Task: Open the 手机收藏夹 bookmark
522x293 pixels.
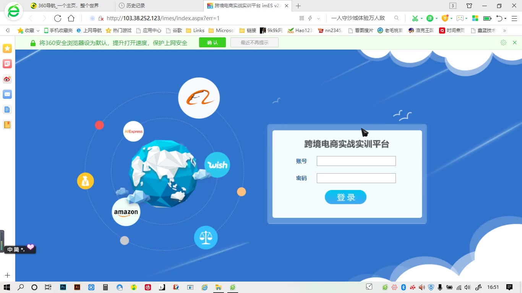Action: click(x=58, y=31)
